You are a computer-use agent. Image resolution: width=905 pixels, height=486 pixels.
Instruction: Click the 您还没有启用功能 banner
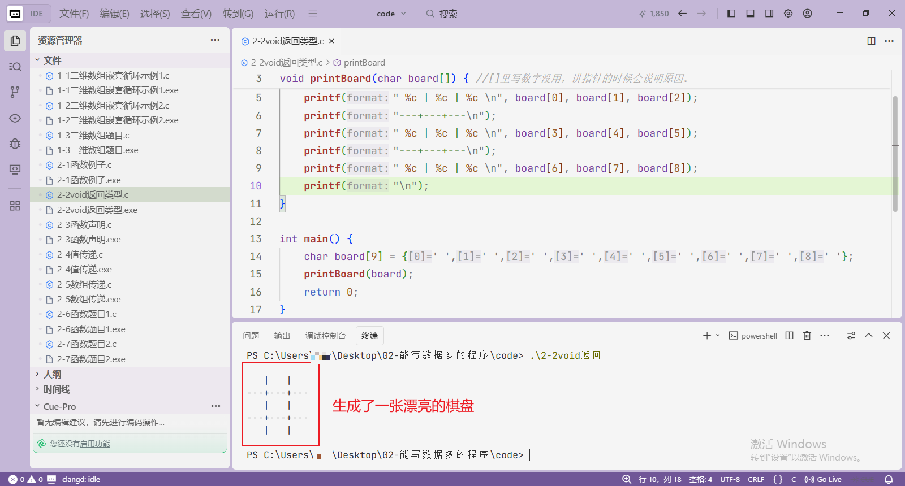point(130,444)
